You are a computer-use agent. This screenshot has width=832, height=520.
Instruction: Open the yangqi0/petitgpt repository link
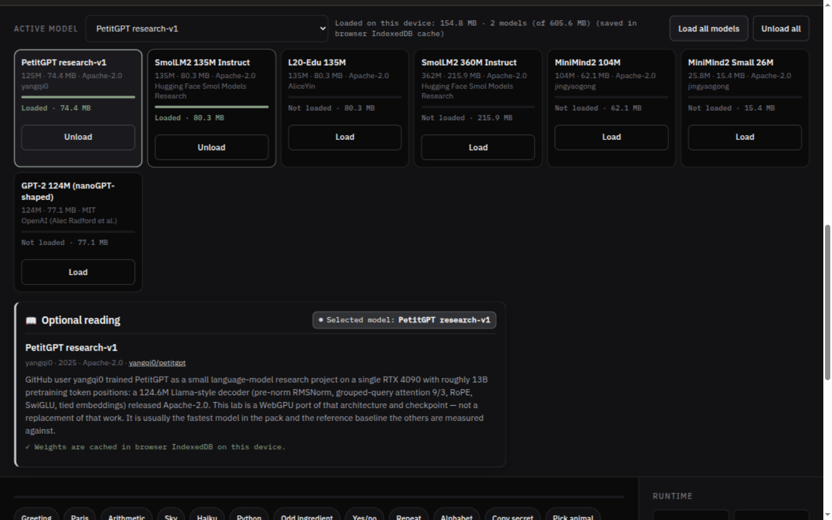pyautogui.click(x=157, y=363)
